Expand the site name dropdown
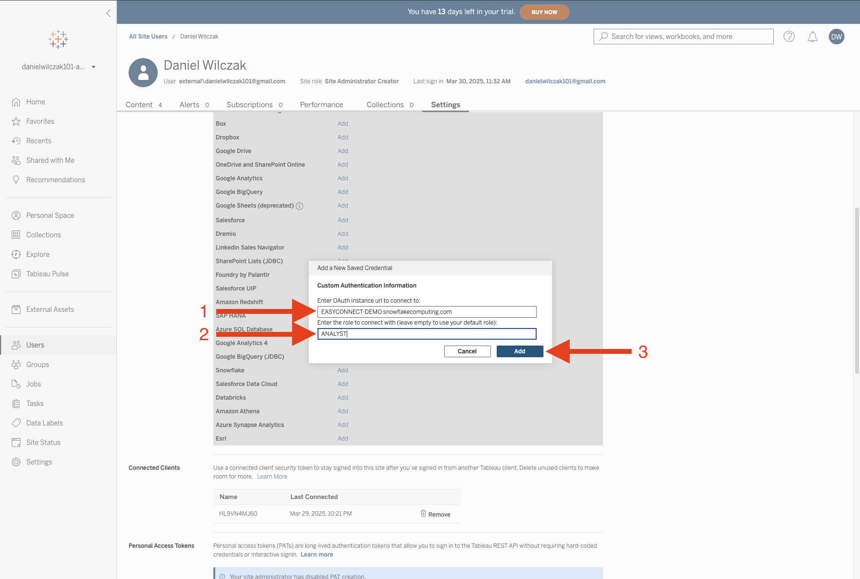Screen dimensions: 860x579 (93, 67)
